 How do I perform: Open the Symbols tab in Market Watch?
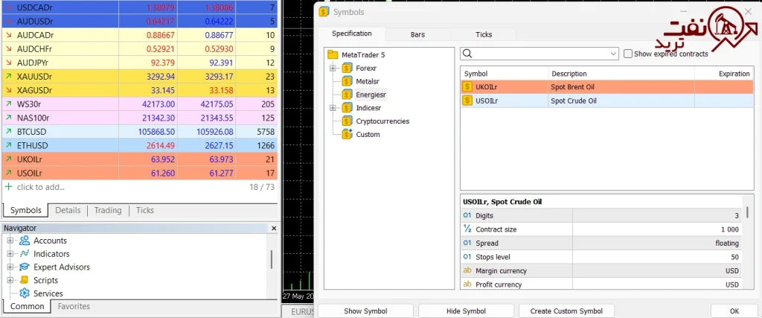[x=26, y=210]
